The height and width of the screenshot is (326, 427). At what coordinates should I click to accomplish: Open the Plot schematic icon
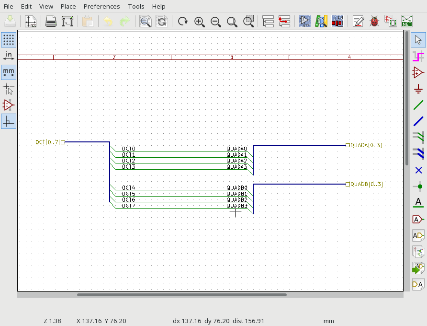pyautogui.click(x=67, y=21)
